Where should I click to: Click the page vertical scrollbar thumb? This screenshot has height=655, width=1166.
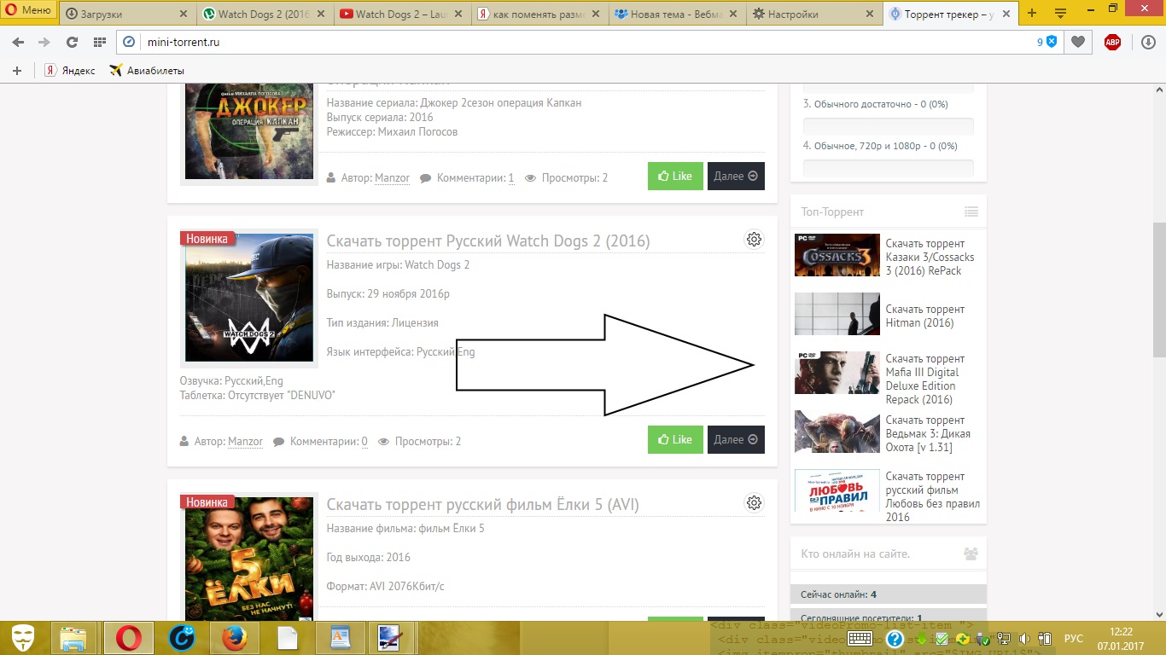pos(1158,290)
